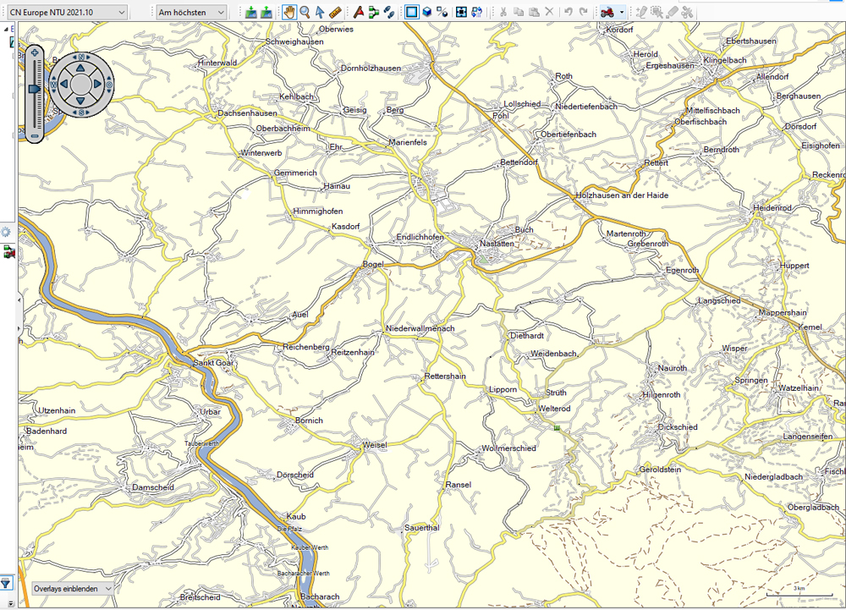Click the zoom slider handle
The height and width of the screenshot is (610, 846).
tap(35, 88)
